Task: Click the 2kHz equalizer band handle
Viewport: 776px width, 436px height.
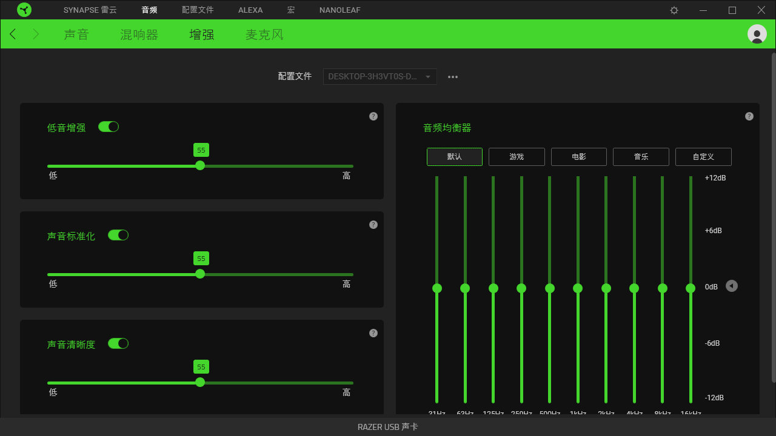Action: click(606, 288)
